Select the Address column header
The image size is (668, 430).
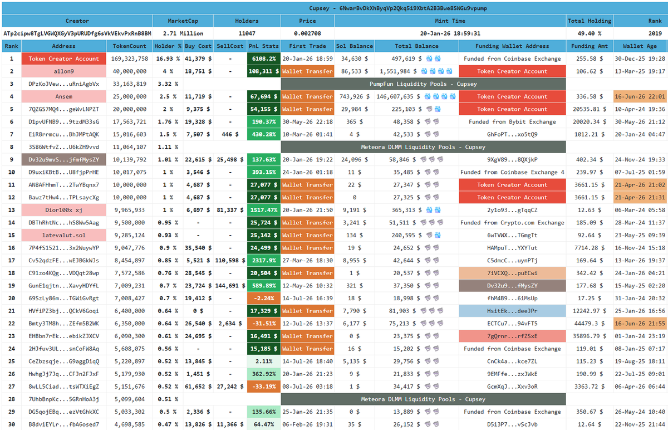tap(64, 46)
